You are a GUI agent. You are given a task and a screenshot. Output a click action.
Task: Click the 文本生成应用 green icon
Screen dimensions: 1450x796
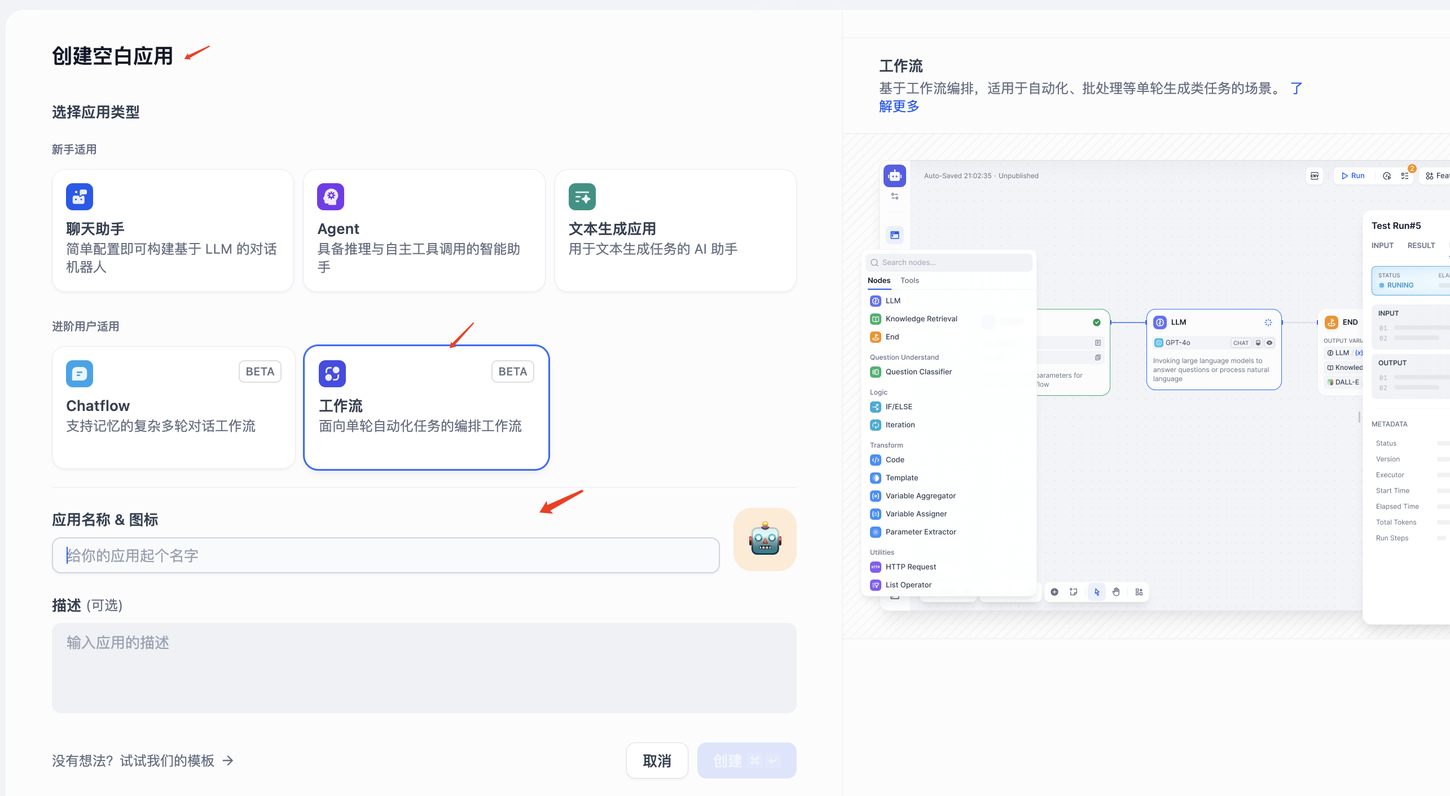point(582,197)
